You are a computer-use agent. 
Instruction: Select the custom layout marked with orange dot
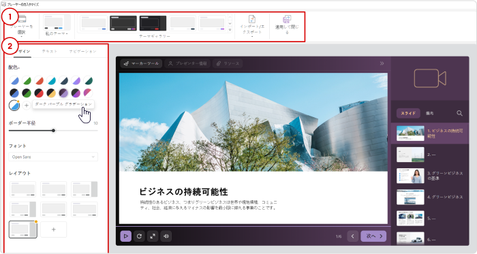(x=23, y=229)
